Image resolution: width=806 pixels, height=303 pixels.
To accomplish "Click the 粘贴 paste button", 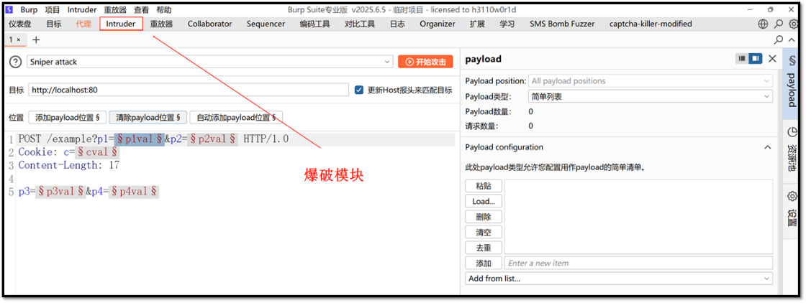I will pos(483,186).
